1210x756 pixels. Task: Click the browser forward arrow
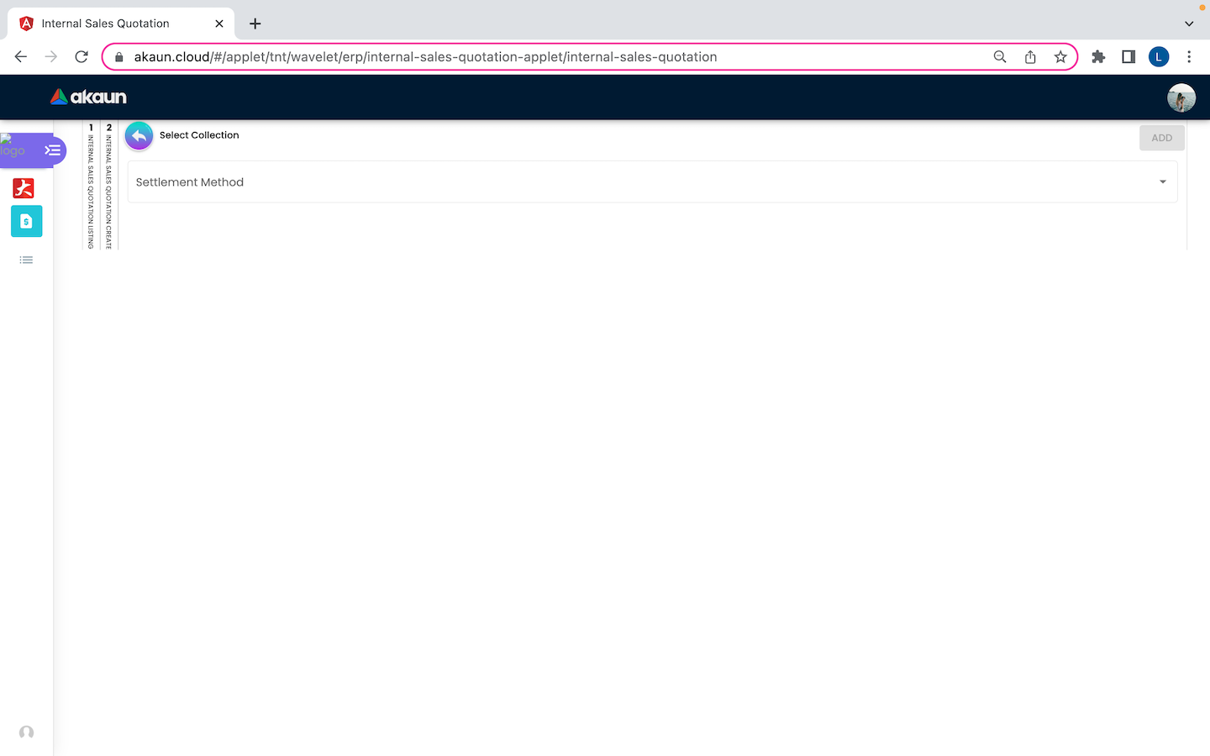point(51,56)
